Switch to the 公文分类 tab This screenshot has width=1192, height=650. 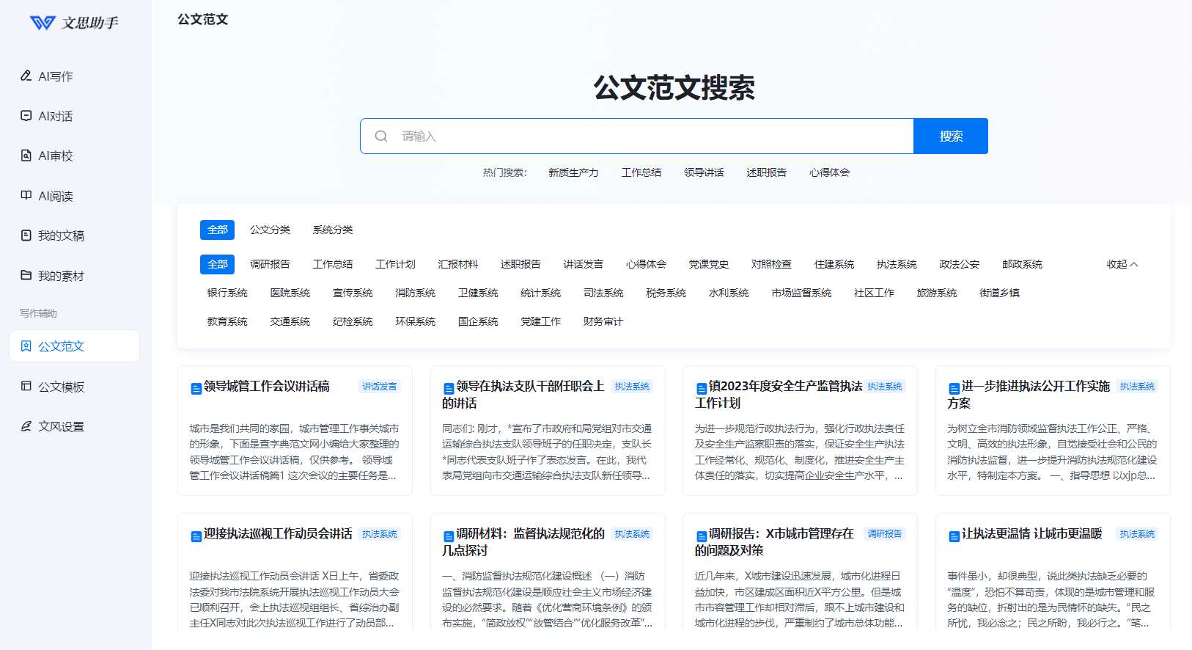coord(270,230)
